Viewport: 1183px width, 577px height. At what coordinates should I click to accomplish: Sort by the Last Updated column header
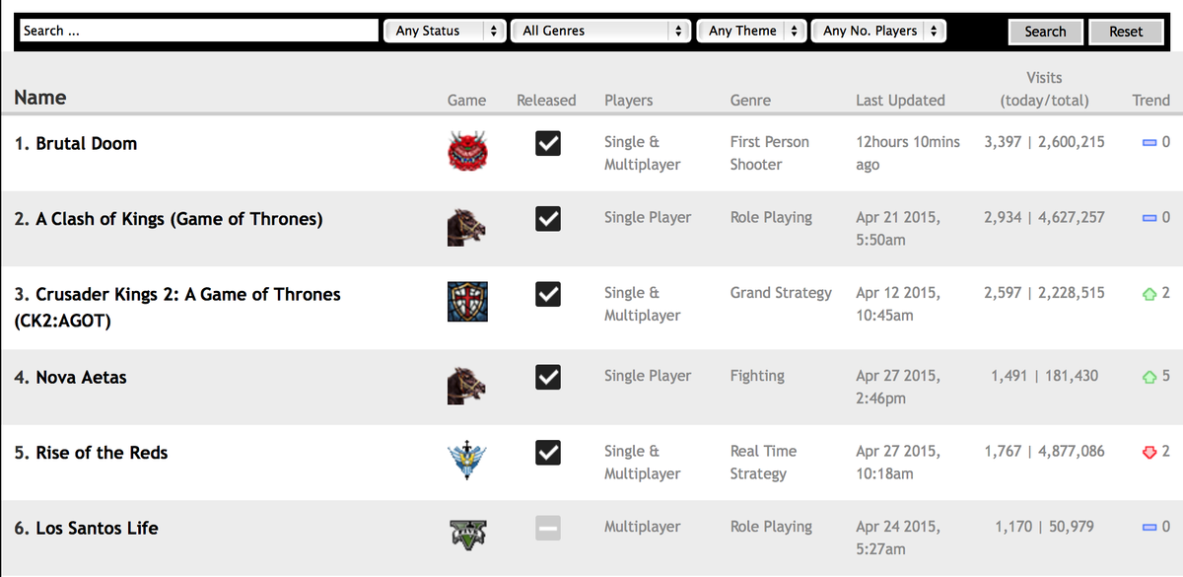pyautogui.click(x=900, y=100)
